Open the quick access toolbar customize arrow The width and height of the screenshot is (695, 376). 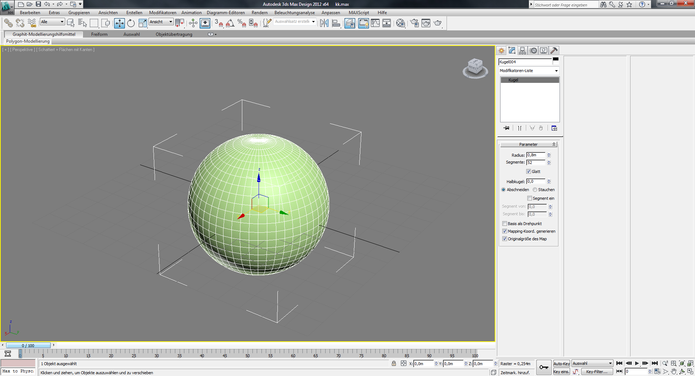(80, 4)
